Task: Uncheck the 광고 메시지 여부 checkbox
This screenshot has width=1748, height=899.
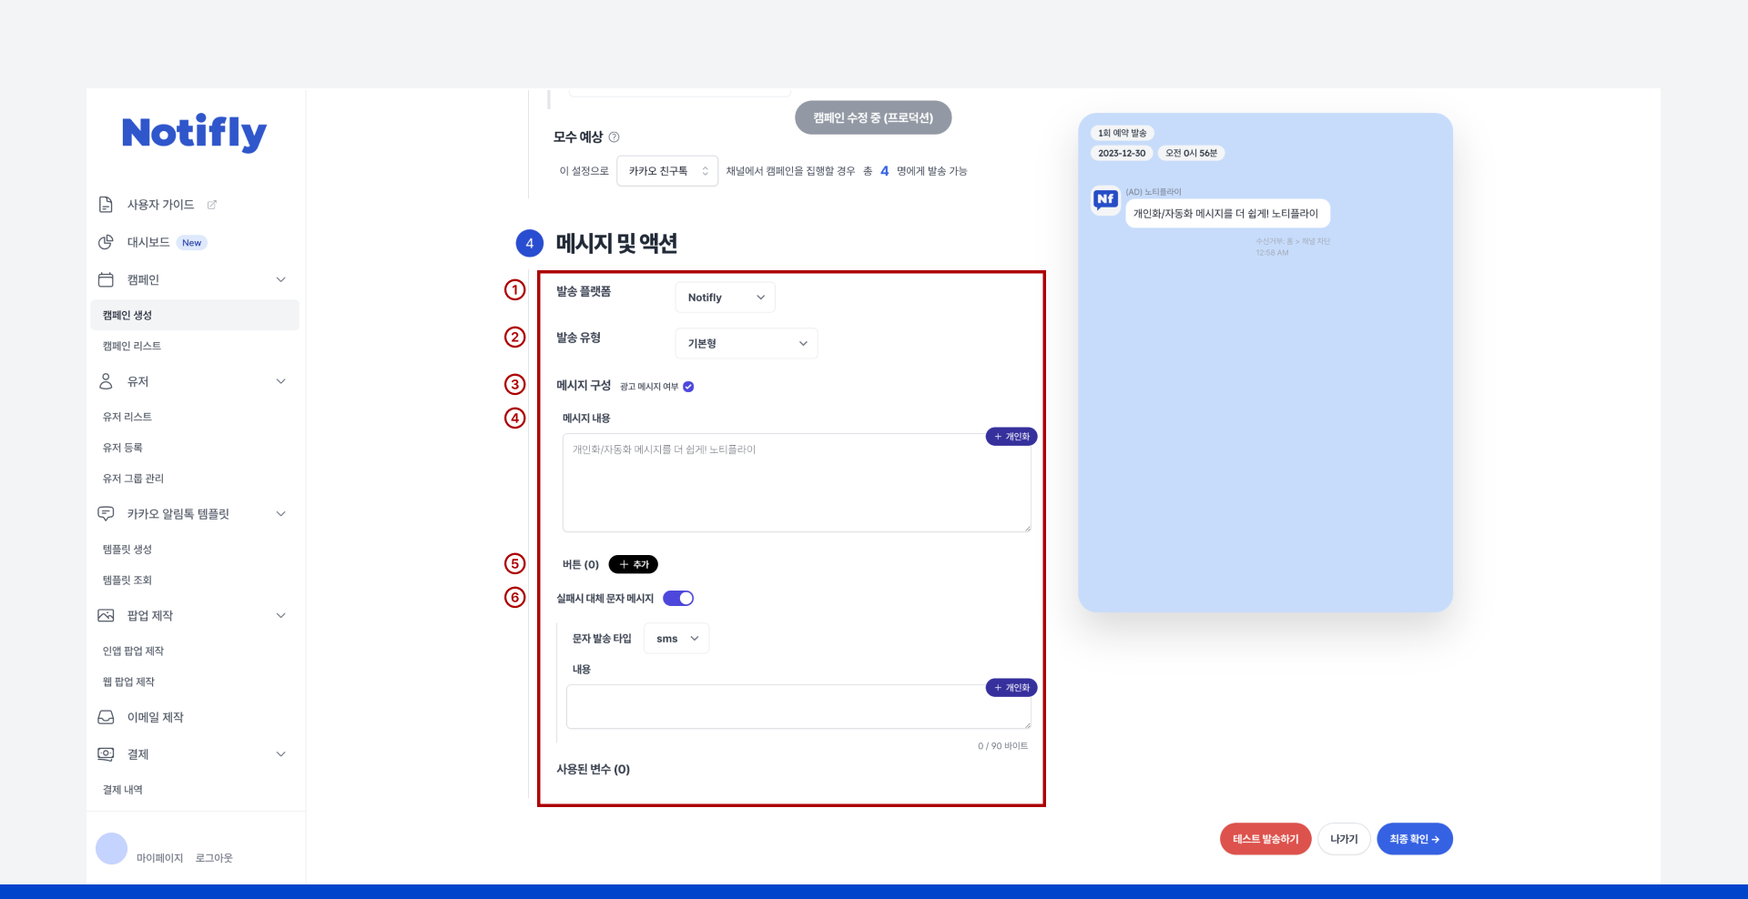Action: (688, 386)
